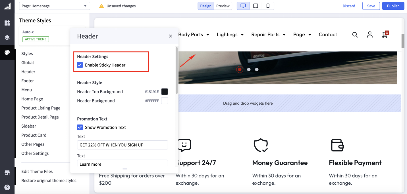The height and width of the screenshot is (194, 407).
Task: Click the Publish button
Action: (x=393, y=6)
